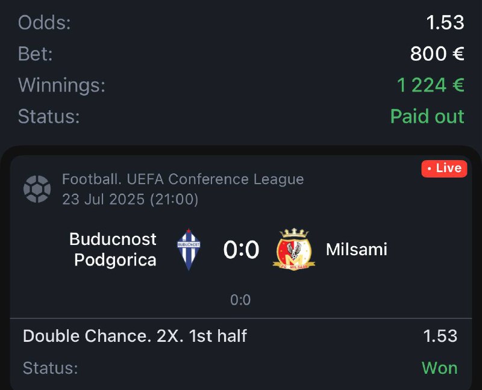This screenshot has width=482, height=390.
Task: Open the Buducnost Podgorica team name
Action: click(x=113, y=249)
